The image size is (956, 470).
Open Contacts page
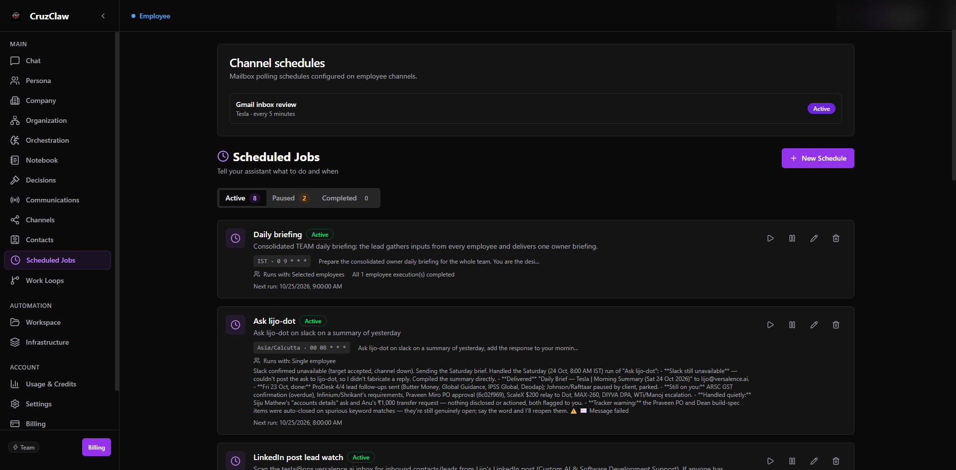tap(57, 240)
